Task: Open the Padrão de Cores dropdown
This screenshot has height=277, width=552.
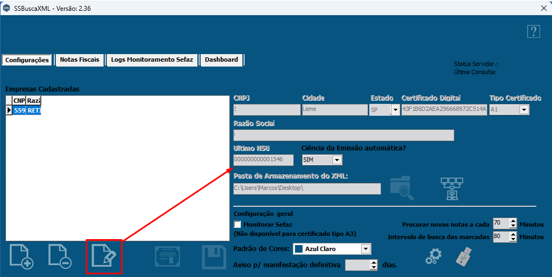Action: [x=365, y=249]
